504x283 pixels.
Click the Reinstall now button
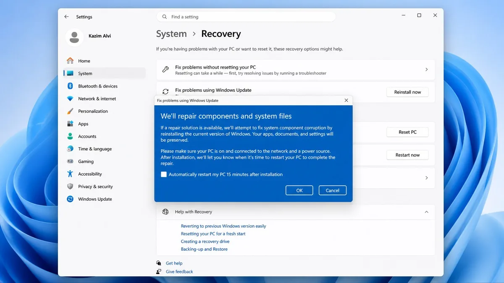point(407,92)
